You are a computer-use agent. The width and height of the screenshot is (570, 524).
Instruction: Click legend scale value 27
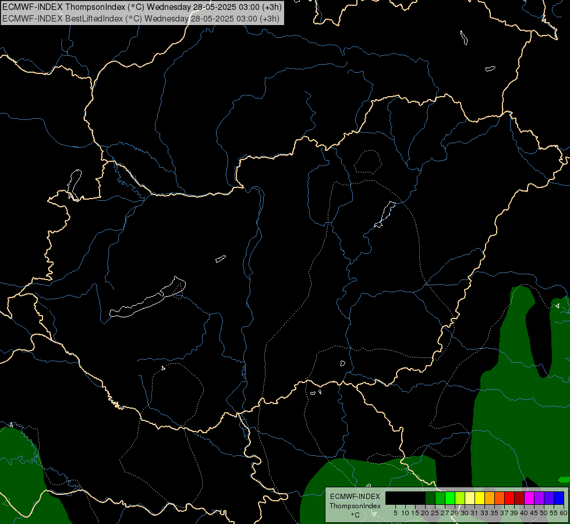coord(445,513)
